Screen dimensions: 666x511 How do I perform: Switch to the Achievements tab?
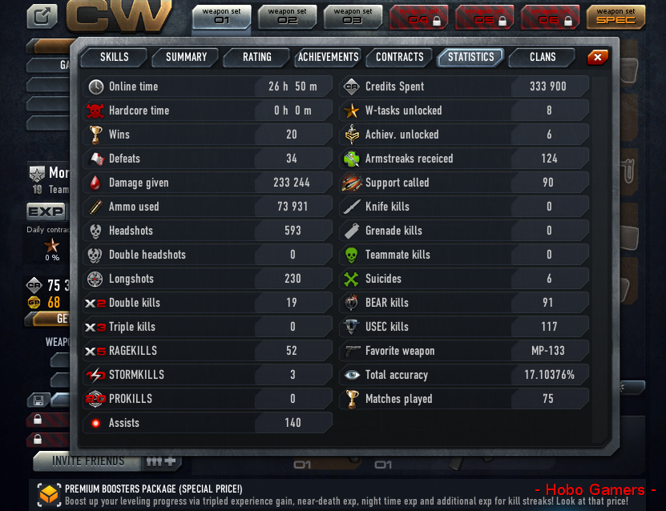coord(328,58)
